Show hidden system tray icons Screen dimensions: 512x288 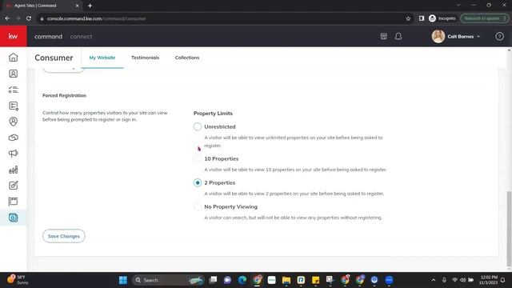434,280
